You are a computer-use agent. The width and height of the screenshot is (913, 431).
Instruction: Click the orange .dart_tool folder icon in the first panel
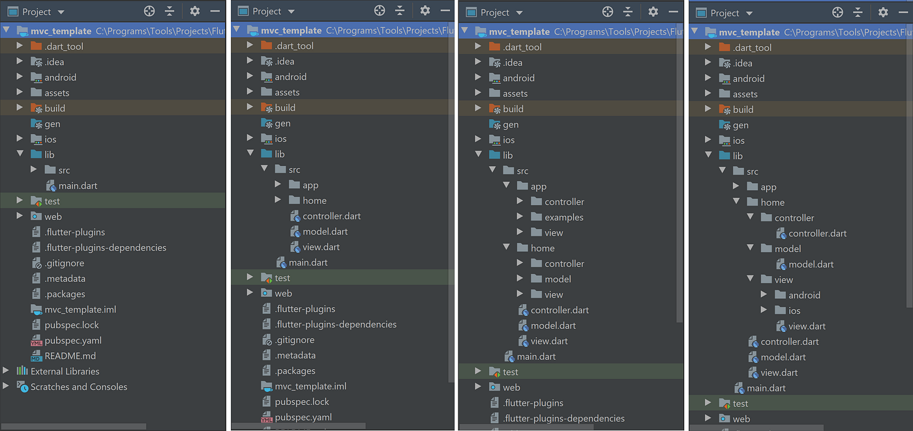coord(37,46)
